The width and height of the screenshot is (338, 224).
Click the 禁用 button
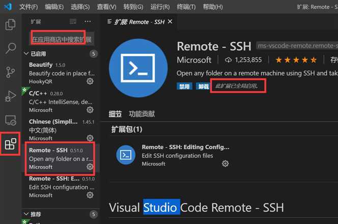[184, 87]
